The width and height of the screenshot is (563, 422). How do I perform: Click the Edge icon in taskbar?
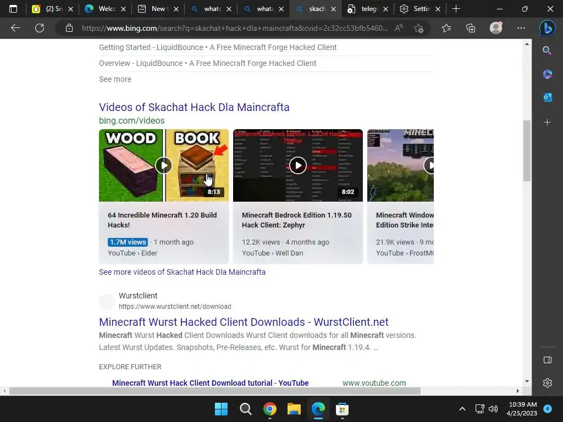318,409
